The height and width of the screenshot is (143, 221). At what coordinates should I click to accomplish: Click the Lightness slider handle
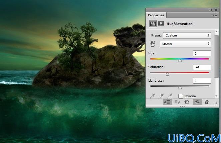tap(180, 88)
